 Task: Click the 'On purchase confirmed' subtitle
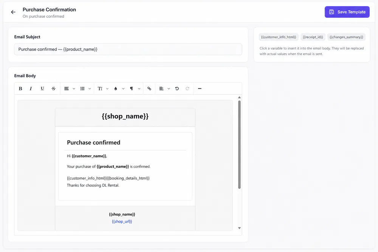pos(43,16)
